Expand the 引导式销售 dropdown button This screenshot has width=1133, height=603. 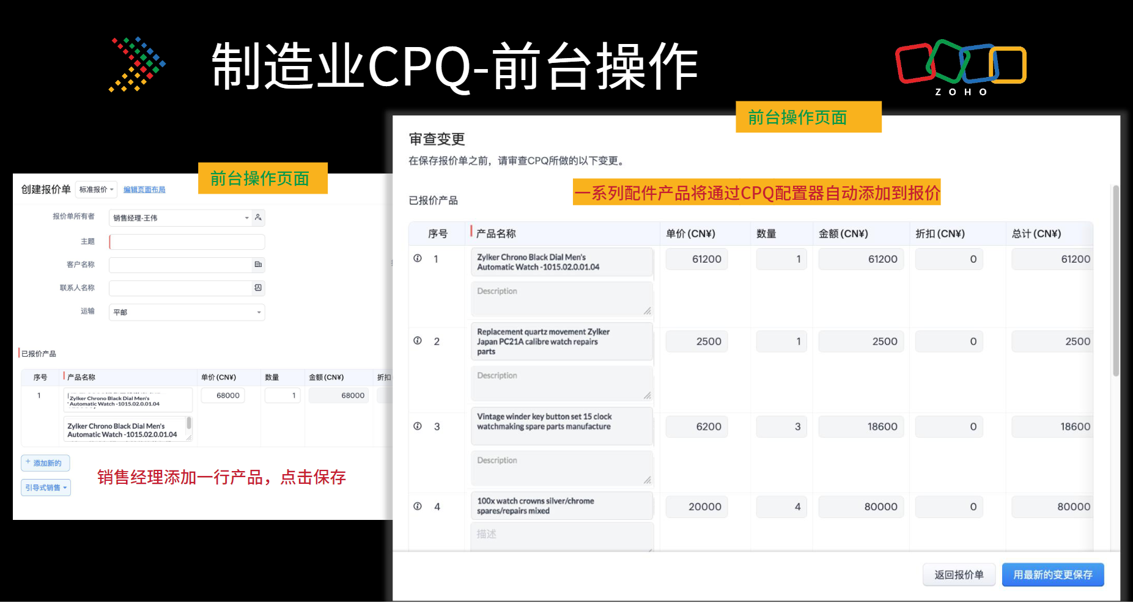[46, 488]
